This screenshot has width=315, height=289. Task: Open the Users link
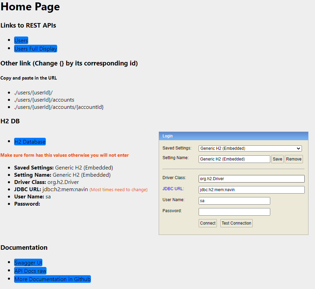point(21,40)
